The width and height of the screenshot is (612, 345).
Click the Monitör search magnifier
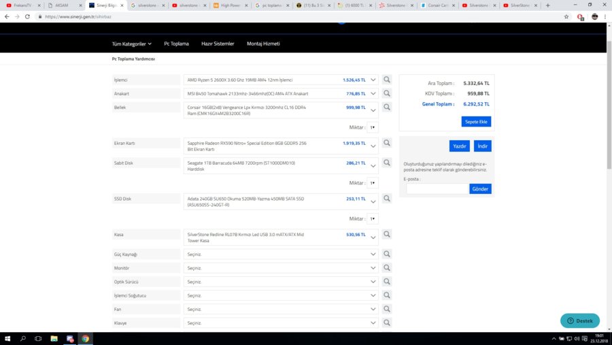coord(386,267)
